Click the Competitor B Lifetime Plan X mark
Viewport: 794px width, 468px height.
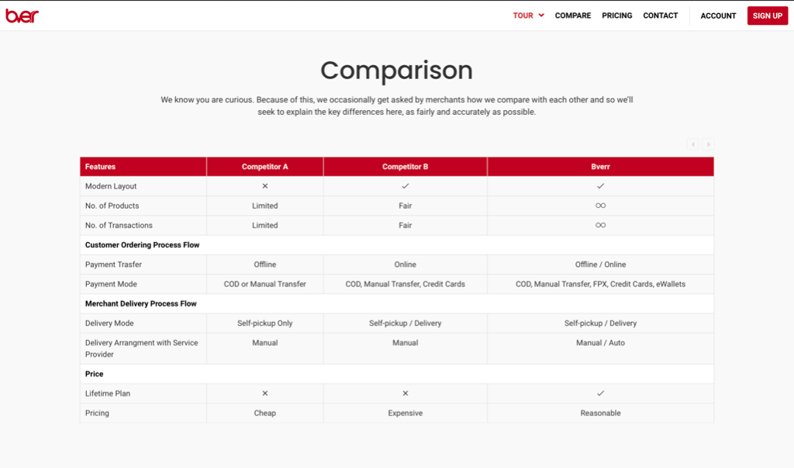(405, 393)
